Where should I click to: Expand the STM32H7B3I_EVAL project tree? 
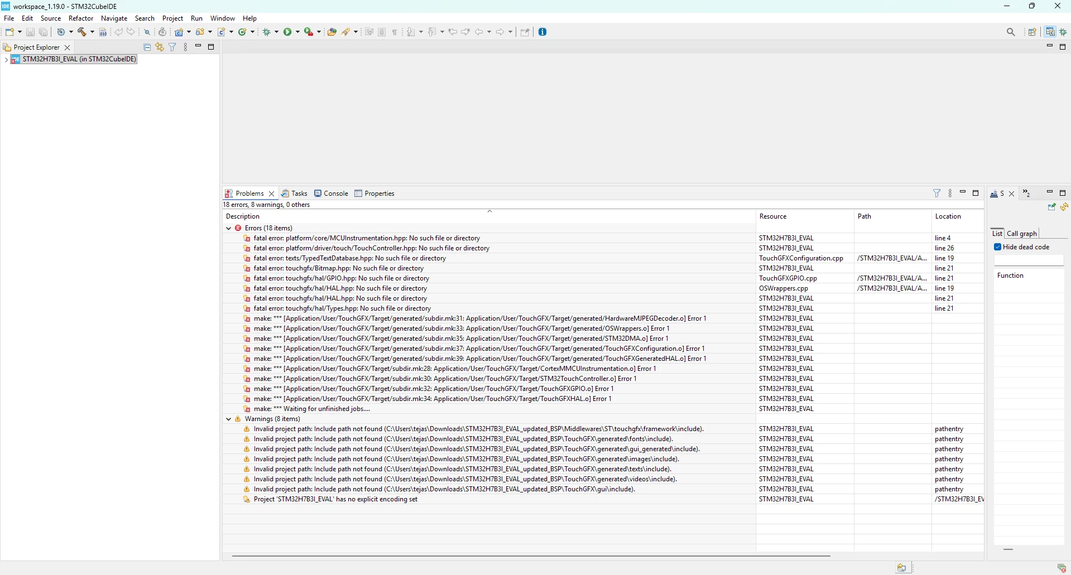point(6,60)
